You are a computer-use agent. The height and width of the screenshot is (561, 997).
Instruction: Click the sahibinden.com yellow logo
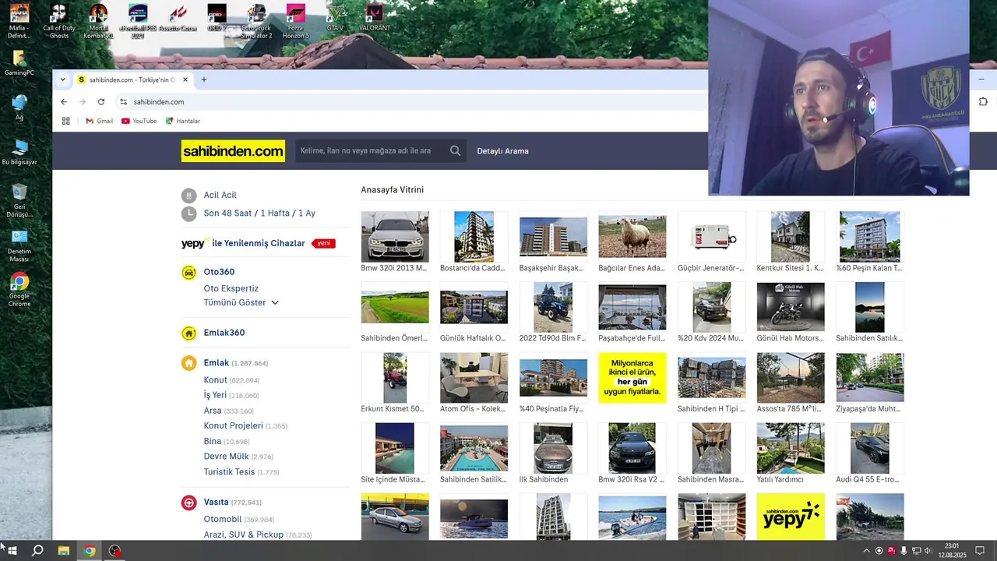tap(233, 151)
